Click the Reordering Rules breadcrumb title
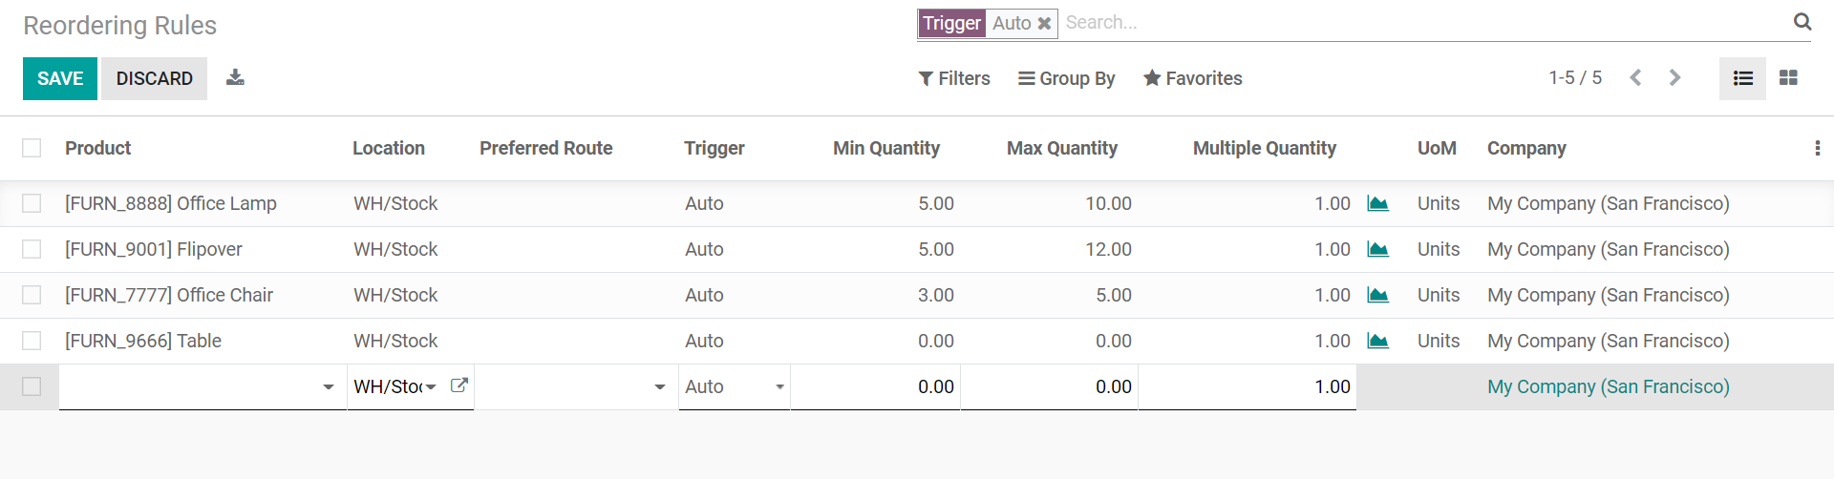Viewport: 1834px width, 479px height. click(x=119, y=25)
